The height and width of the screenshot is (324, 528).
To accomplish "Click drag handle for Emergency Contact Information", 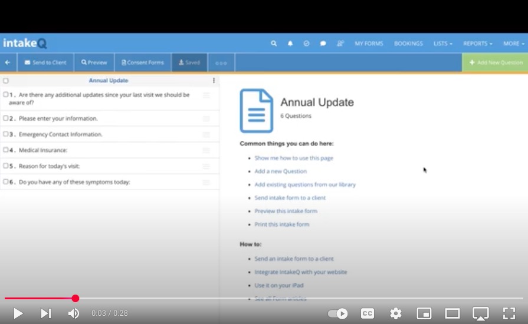I will pyautogui.click(x=206, y=134).
